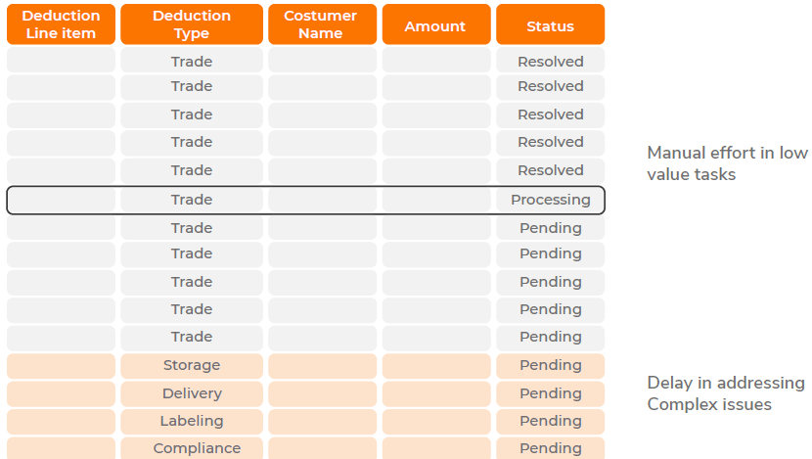Select the Compliance deduction type cell
This screenshot has width=812, height=459.
(192, 448)
